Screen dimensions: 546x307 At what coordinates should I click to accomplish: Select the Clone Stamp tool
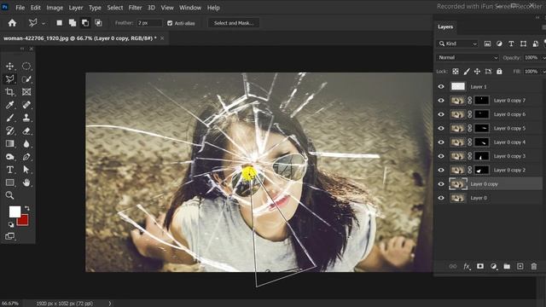tap(26, 118)
